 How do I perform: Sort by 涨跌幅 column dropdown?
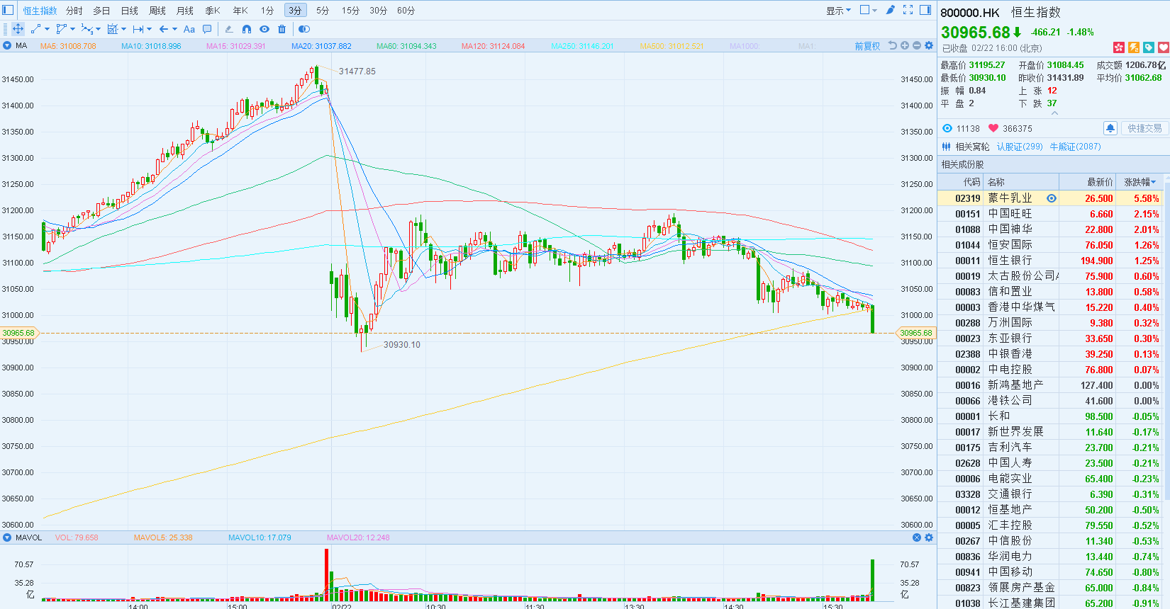[x=1140, y=182]
